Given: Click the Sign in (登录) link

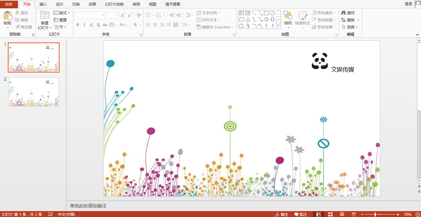Looking at the screenshot, I should click(408, 4).
